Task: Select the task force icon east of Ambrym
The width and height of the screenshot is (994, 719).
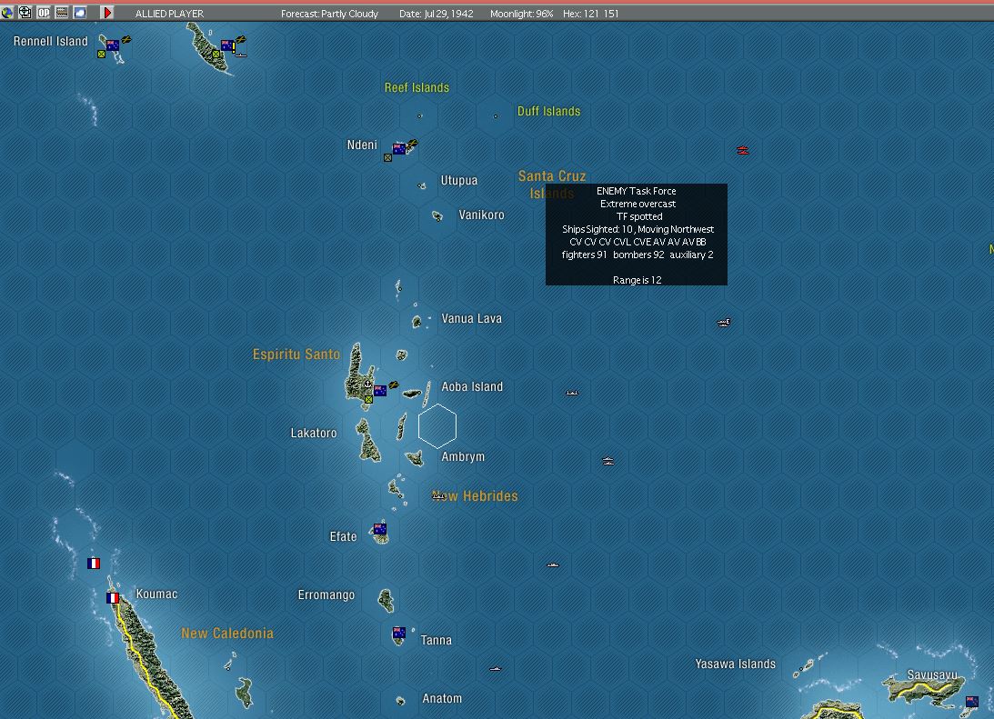Action: 607,461
